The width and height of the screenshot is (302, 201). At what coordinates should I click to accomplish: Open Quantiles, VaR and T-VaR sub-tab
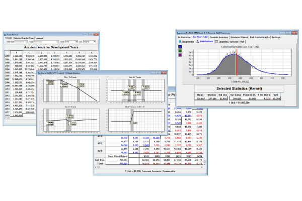tap(230, 42)
